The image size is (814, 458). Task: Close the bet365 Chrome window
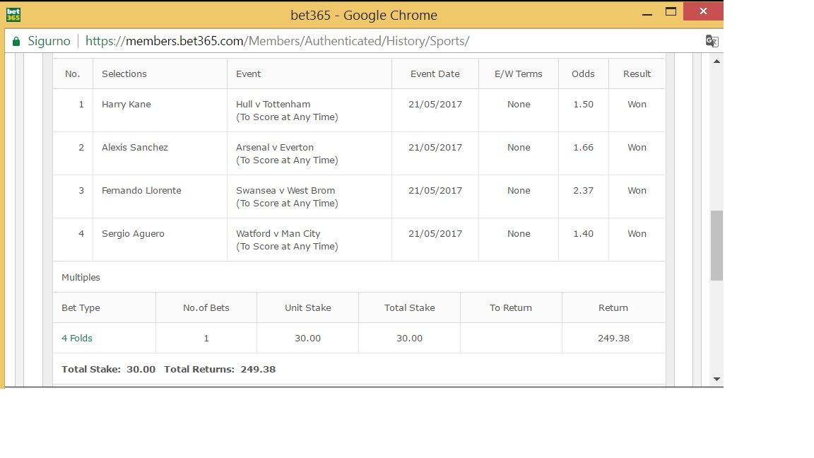(703, 11)
